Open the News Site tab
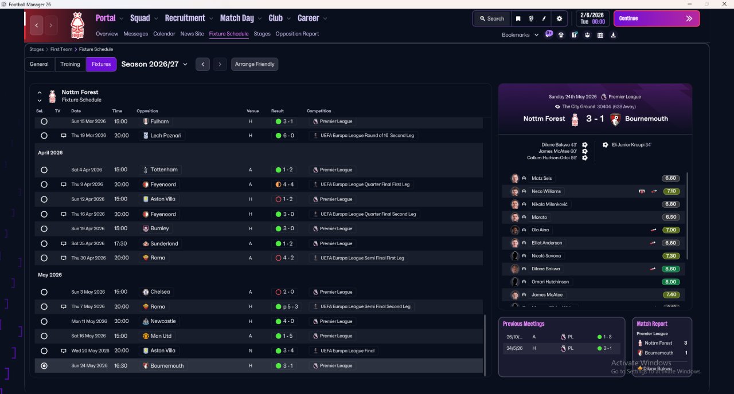 [192, 34]
